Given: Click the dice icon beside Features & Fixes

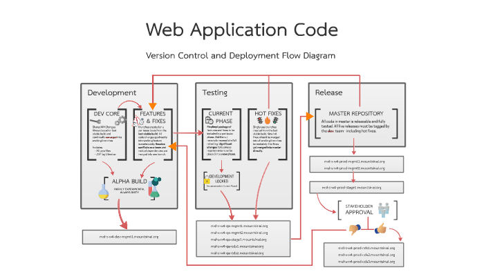Looking at the screenshot, I should [x=138, y=122].
